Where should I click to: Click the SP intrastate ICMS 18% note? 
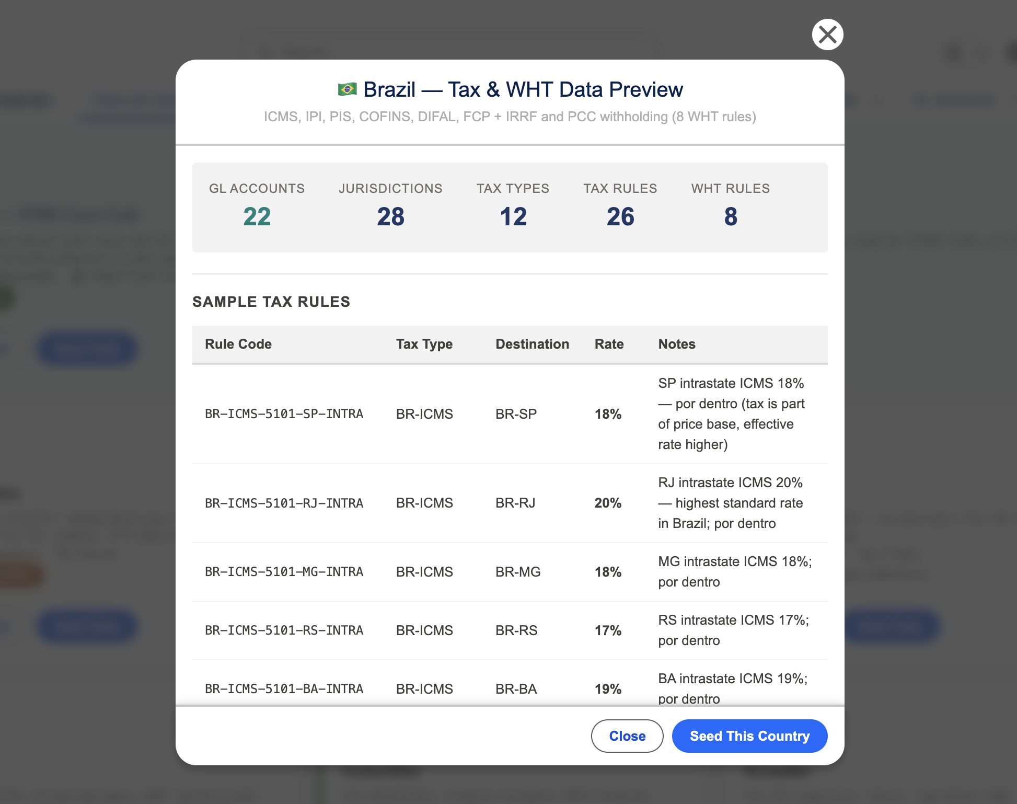point(732,414)
